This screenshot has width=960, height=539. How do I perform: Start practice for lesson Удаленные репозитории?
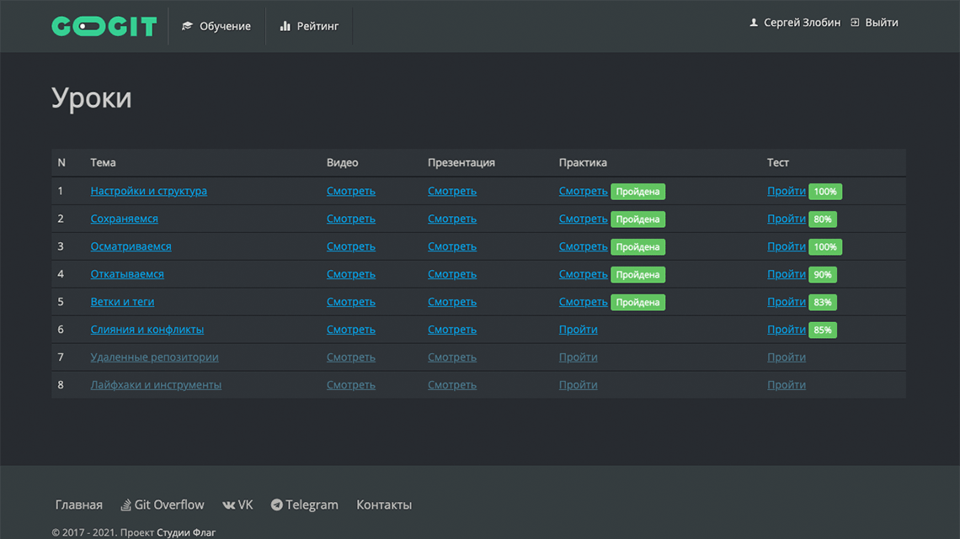point(578,357)
